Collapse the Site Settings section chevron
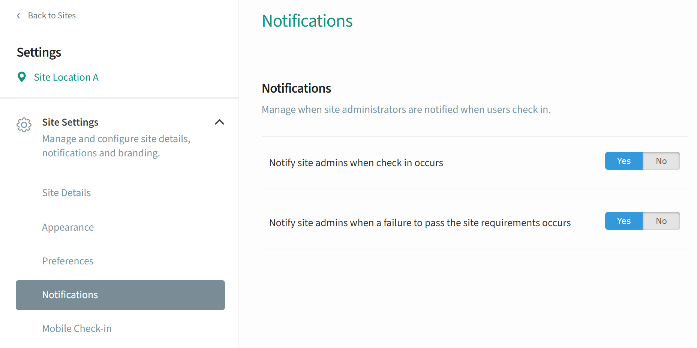The height and width of the screenshot is (348, 697). [219, 122]
